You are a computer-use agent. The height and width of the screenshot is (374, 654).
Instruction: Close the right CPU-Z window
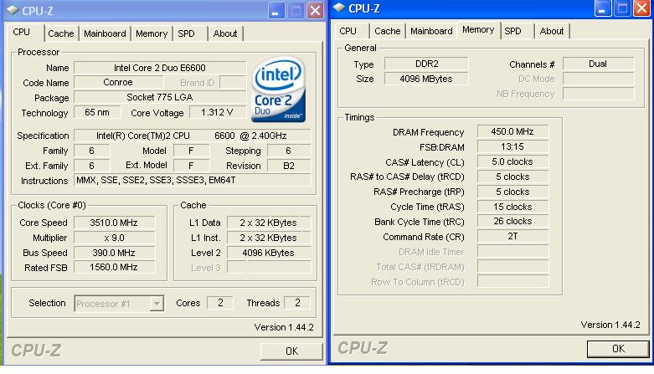click(x=642, y=8)
